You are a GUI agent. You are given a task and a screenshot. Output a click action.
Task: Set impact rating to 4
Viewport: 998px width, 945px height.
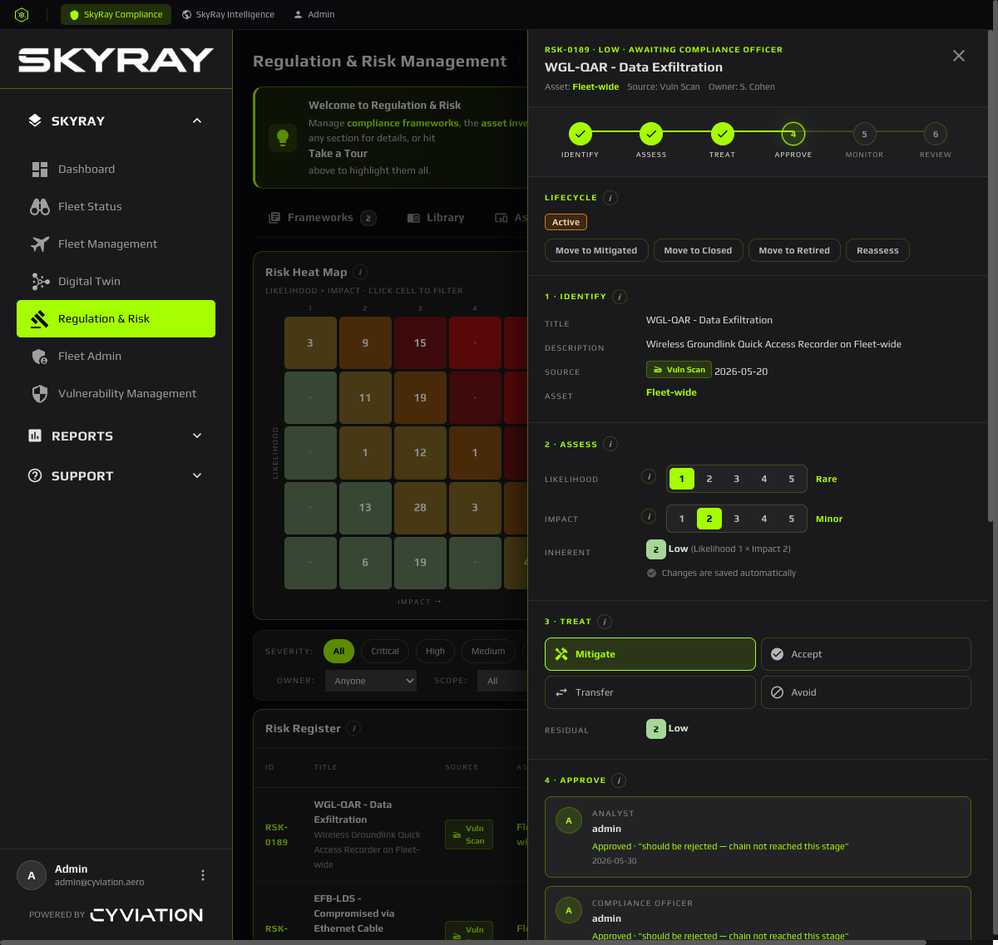(764, 519)
